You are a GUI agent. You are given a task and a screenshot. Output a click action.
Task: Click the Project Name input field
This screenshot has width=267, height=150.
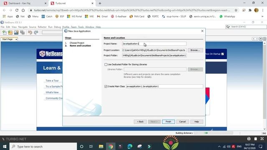[x=154, y=44]
